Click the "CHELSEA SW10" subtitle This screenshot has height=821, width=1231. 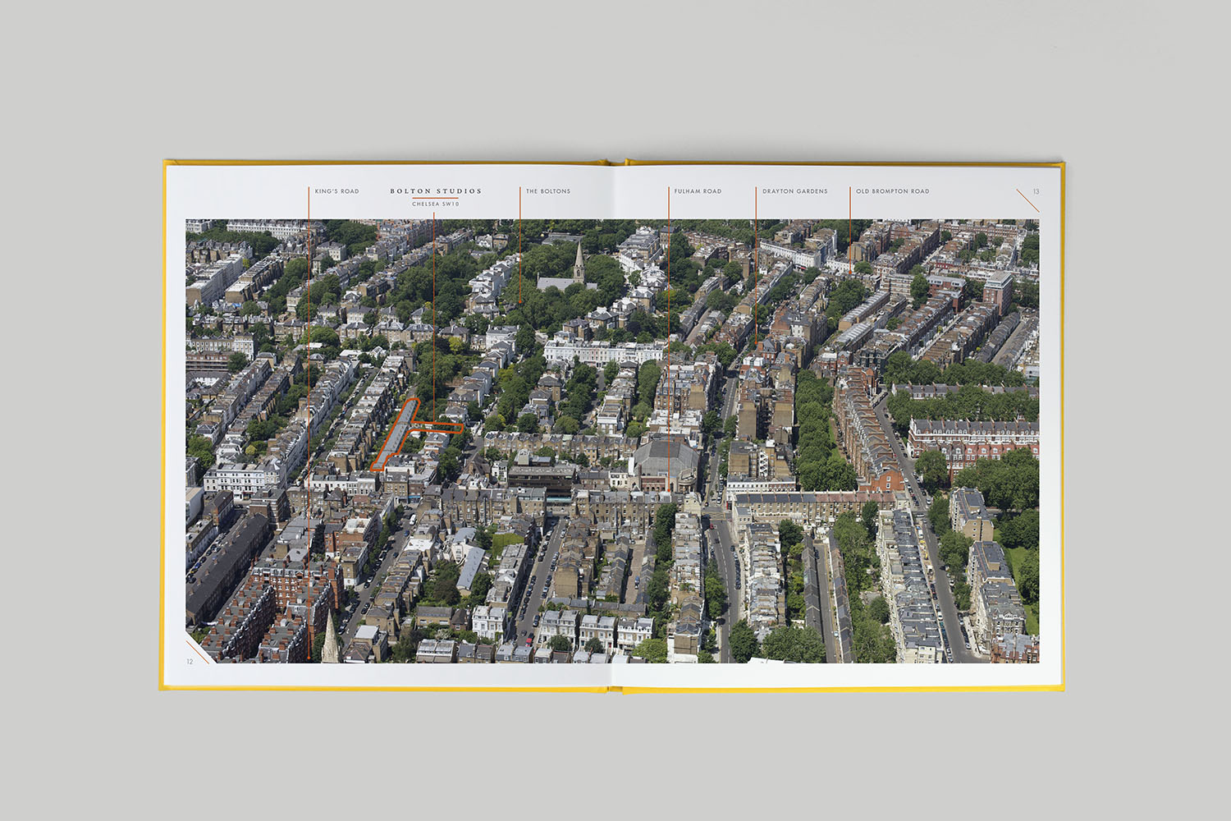point(436,204)
